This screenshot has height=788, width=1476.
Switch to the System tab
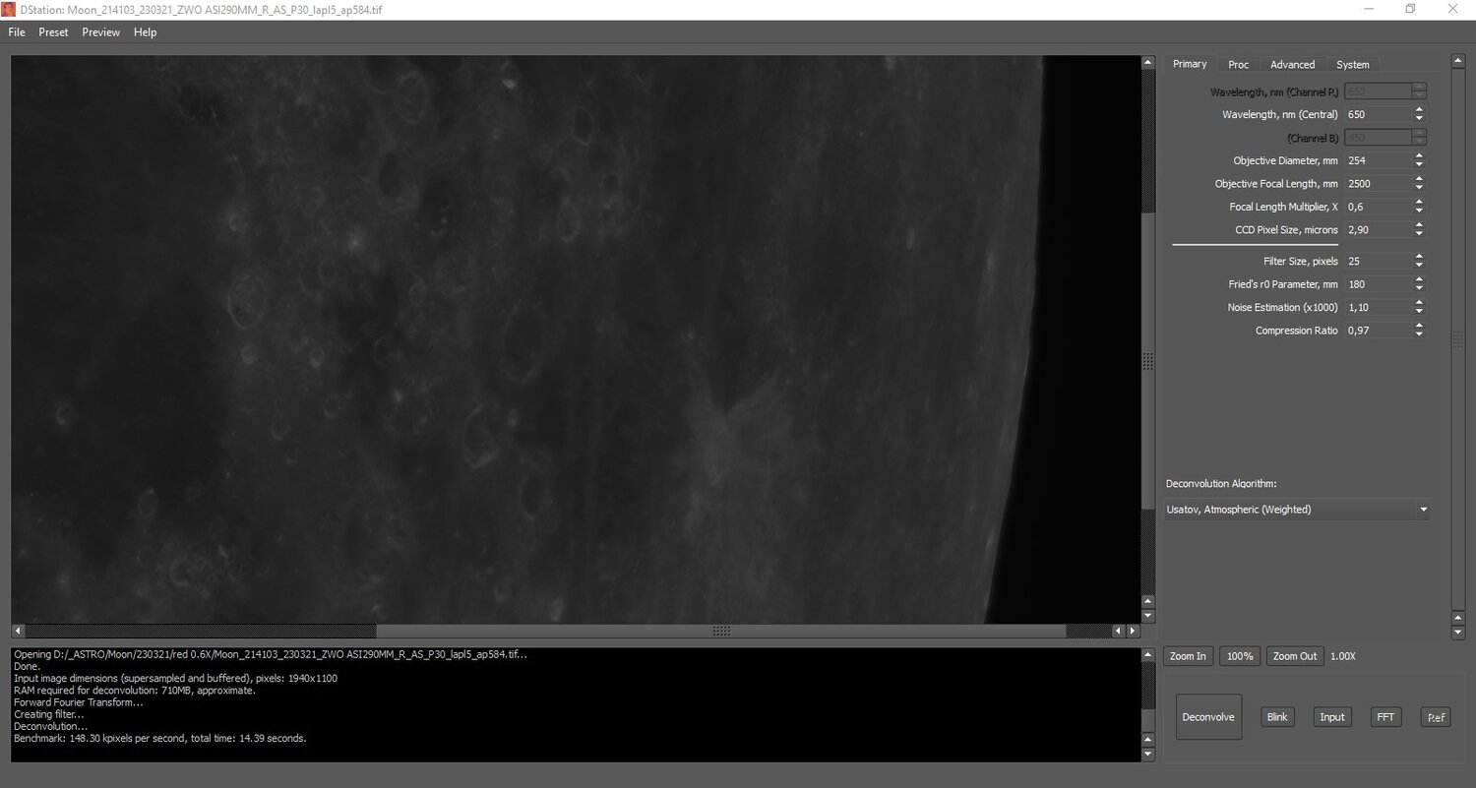pyautogui.click(x=1353, y=65)
